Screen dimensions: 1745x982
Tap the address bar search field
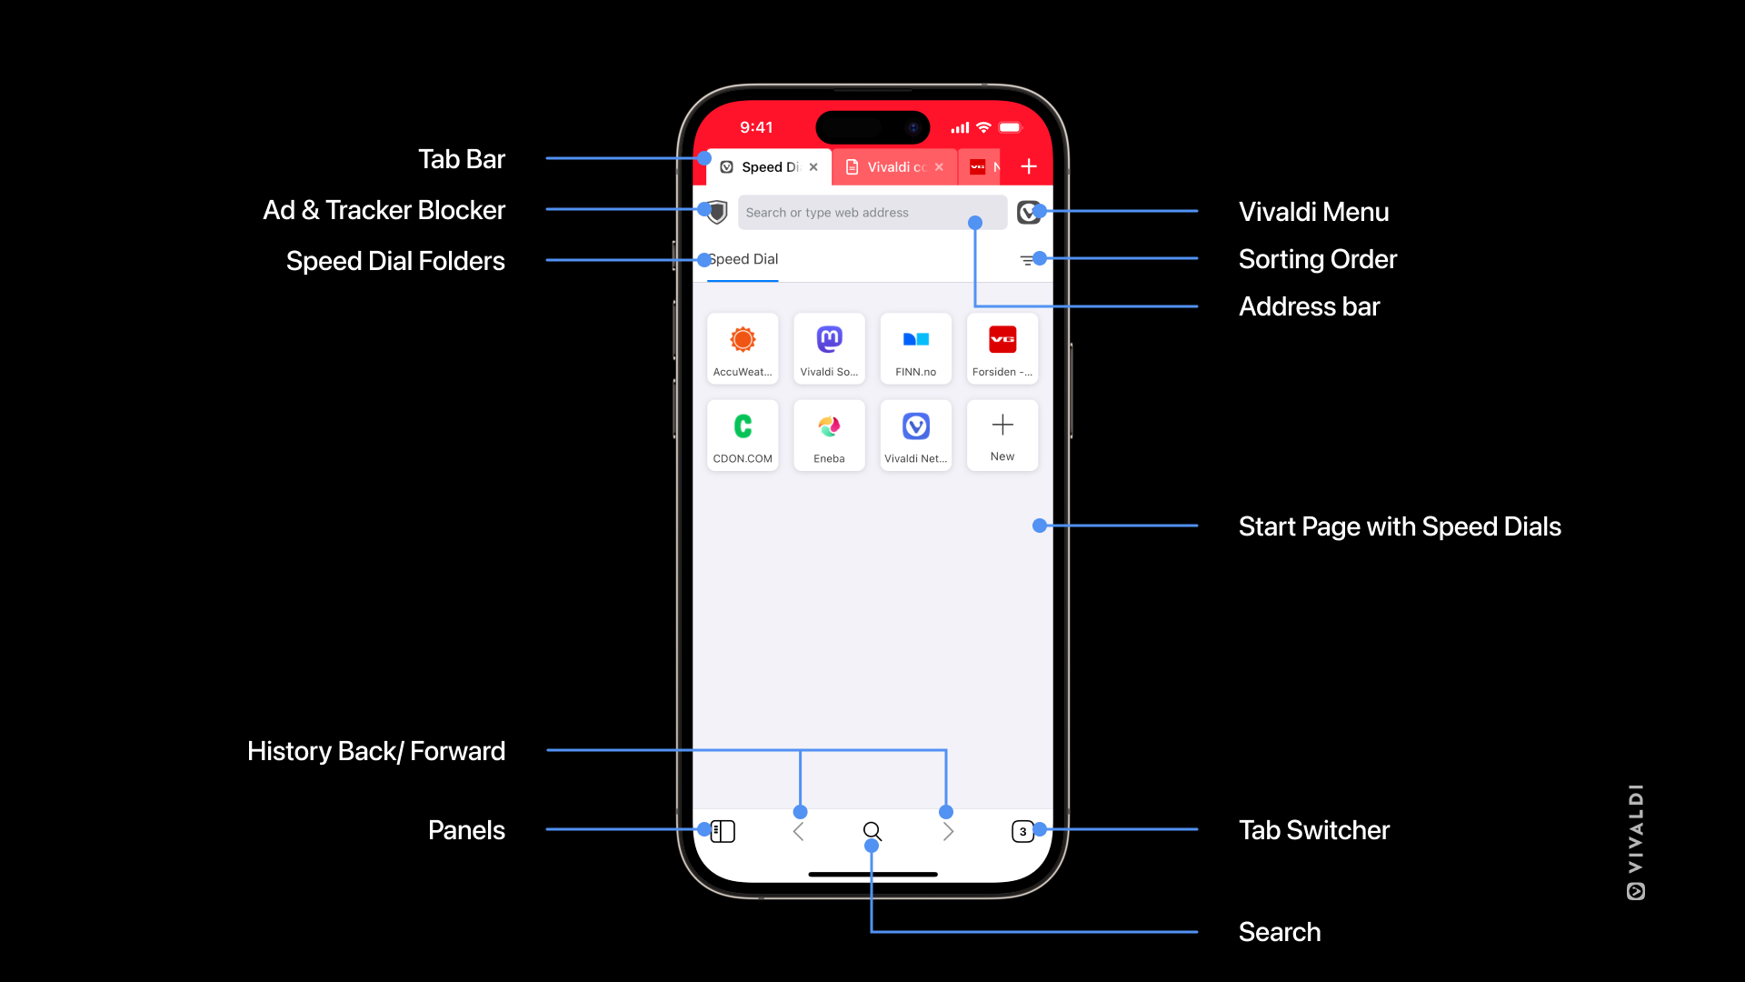point(872,212)
